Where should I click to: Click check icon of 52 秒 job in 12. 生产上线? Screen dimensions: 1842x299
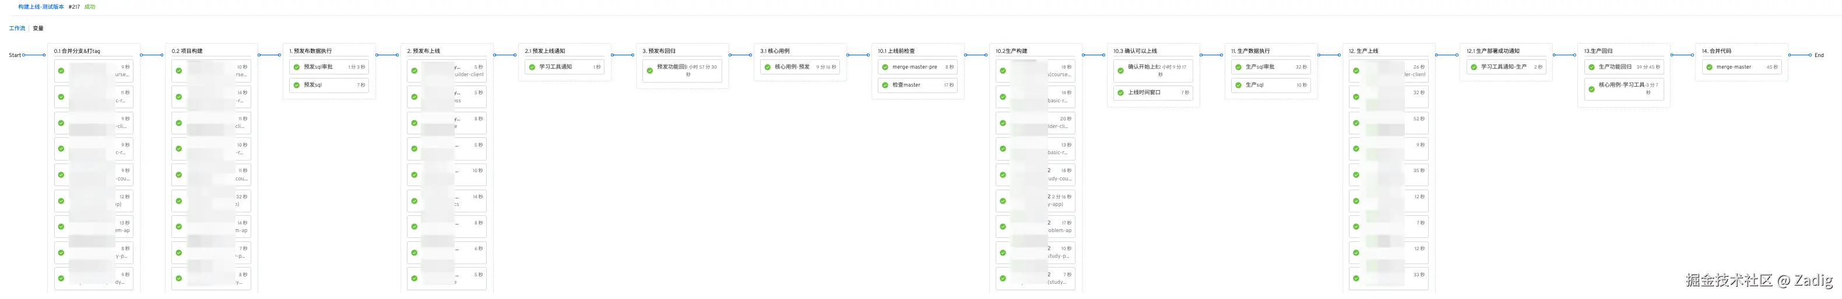click(x=1356, y=123)
